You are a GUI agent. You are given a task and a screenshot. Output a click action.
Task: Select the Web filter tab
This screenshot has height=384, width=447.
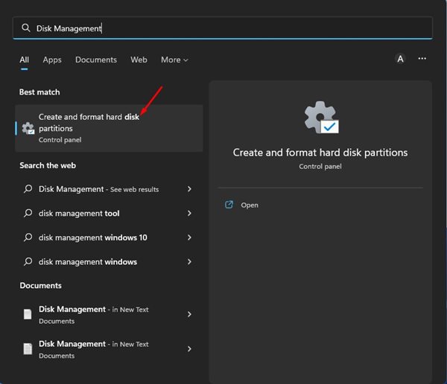[139, 60]
